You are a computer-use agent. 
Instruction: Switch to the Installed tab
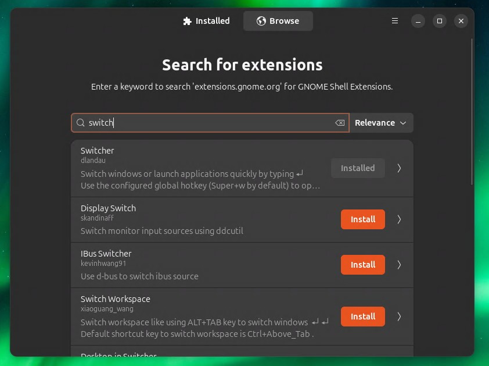click(206, 21)
